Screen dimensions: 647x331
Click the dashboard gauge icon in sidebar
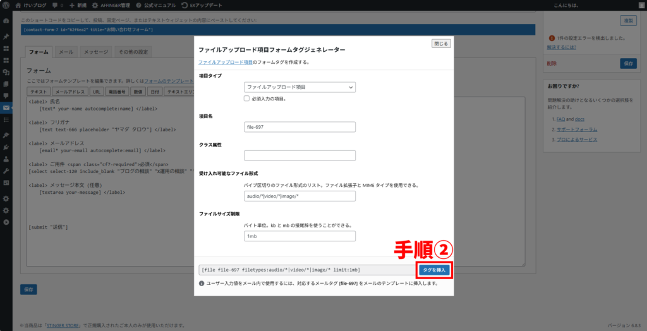[x=6, y=21]
